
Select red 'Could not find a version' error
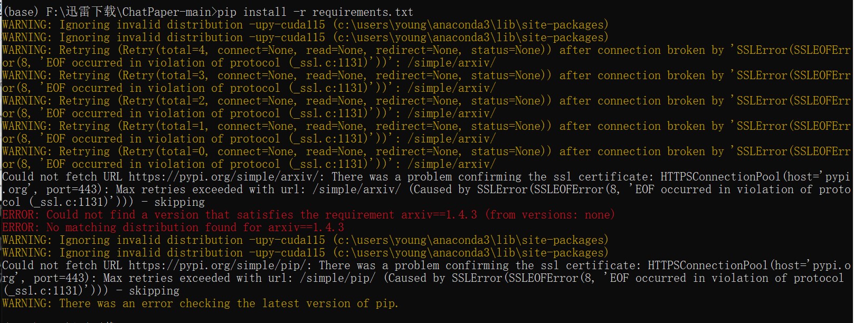click(308, 215)
